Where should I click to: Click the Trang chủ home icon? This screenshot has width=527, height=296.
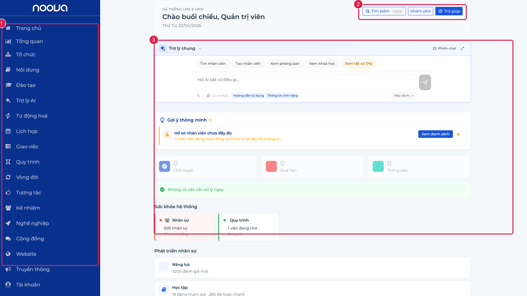tap(8, 28)
